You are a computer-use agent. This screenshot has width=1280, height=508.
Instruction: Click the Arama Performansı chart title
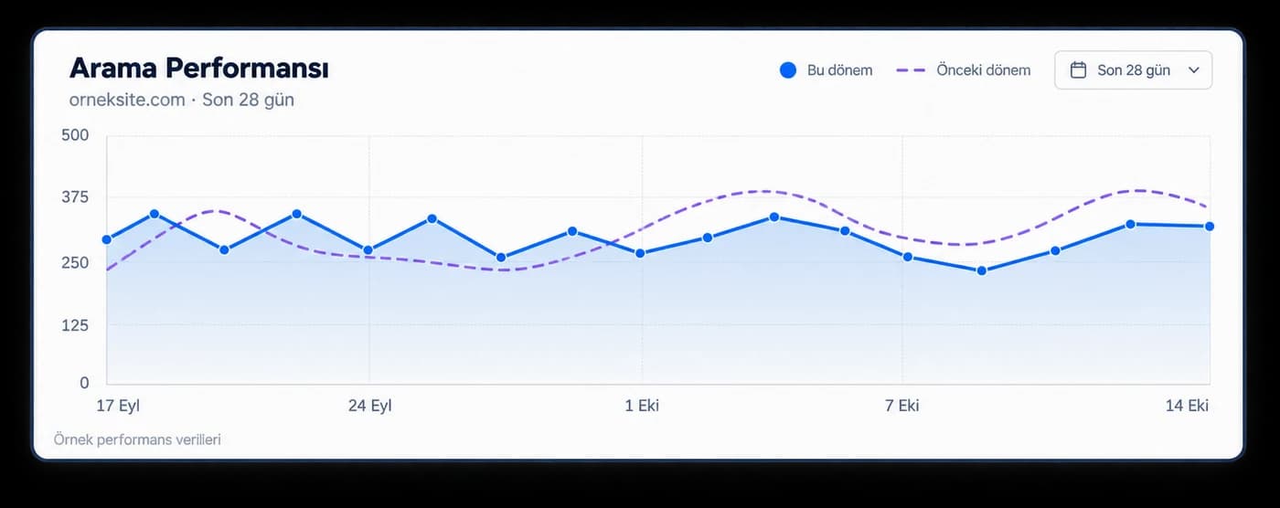(199, 69)
